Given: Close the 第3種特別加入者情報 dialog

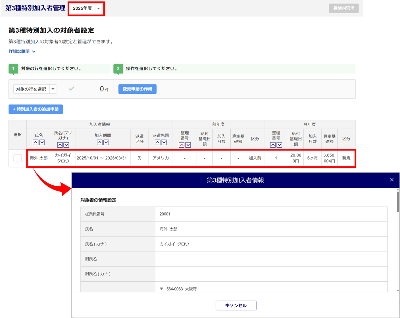Looking at the screenshot, I should coord(392,180).
